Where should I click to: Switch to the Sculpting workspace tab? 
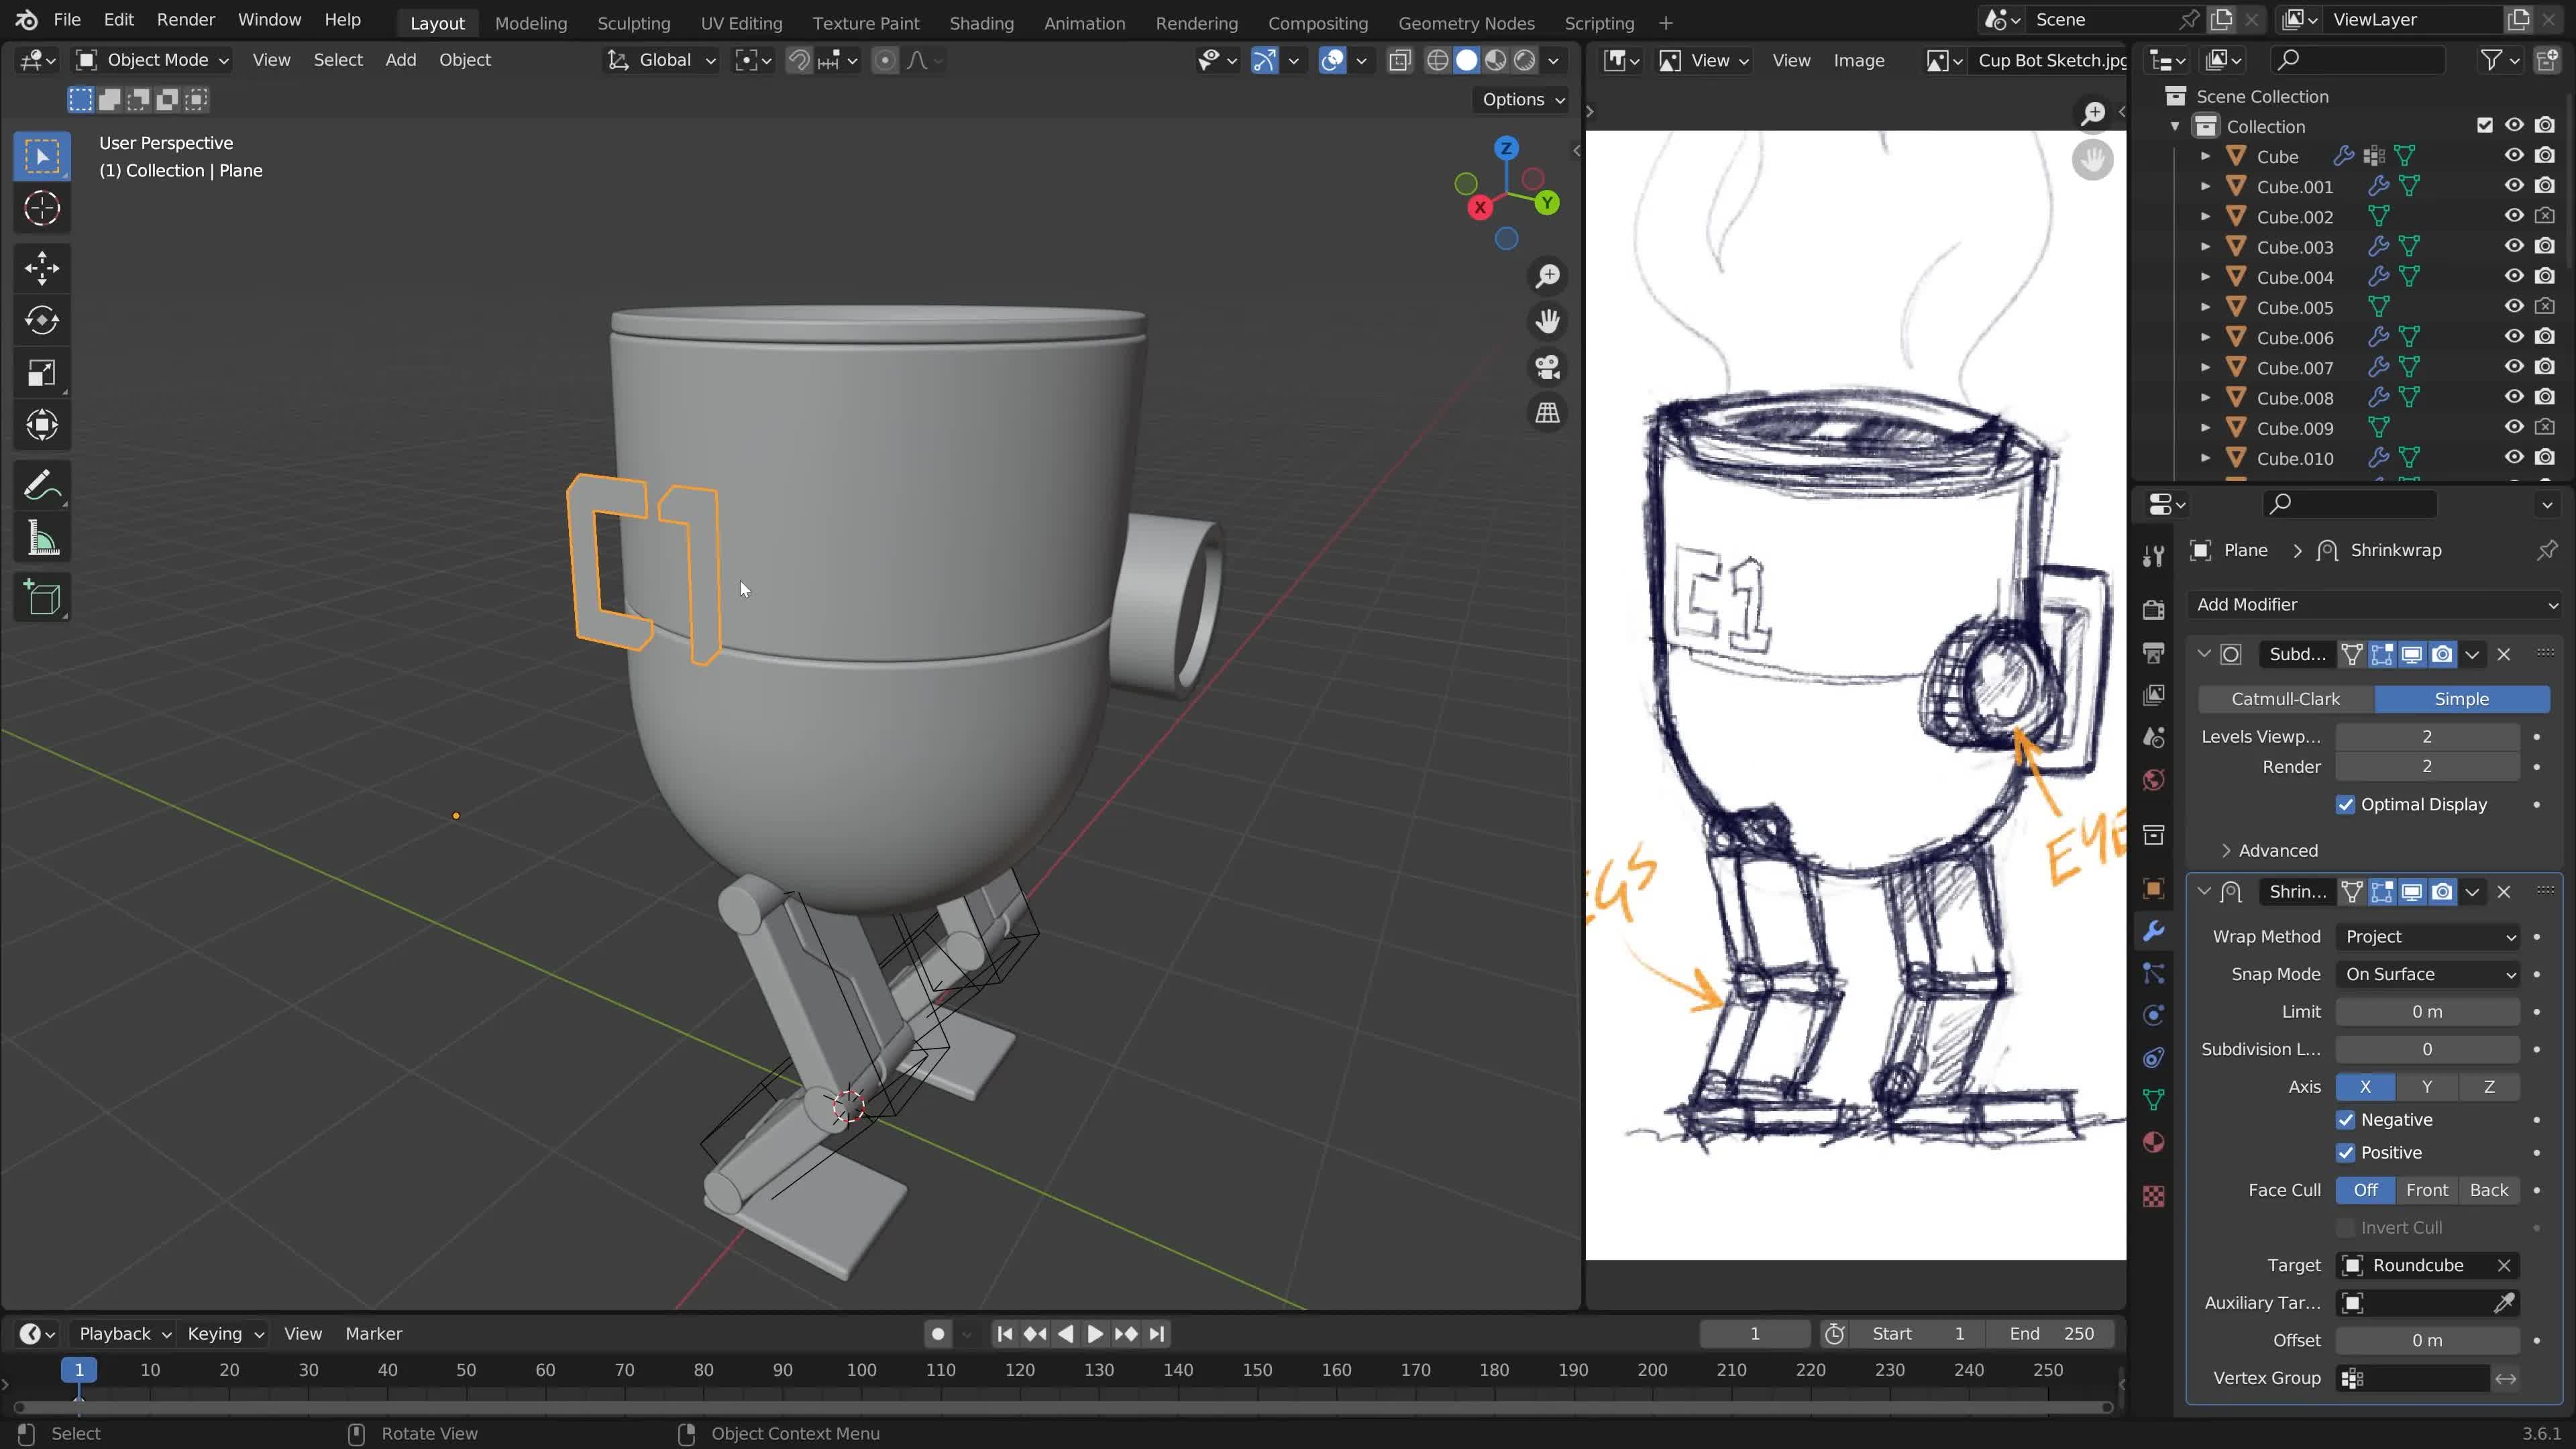[633, 23]
